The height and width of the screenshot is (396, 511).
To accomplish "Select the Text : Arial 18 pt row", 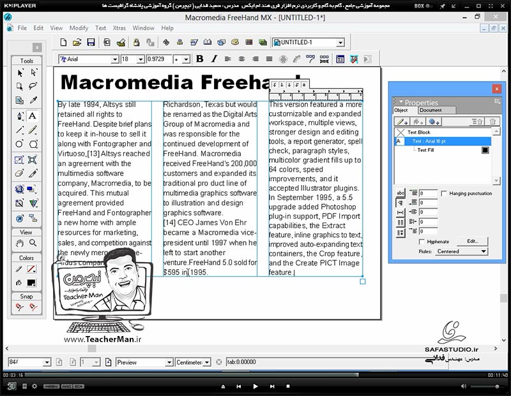I will pos(443,141).
